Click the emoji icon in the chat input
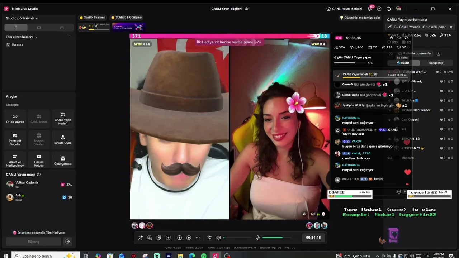This screenshot has height=258, width=459. click(399, 192)
